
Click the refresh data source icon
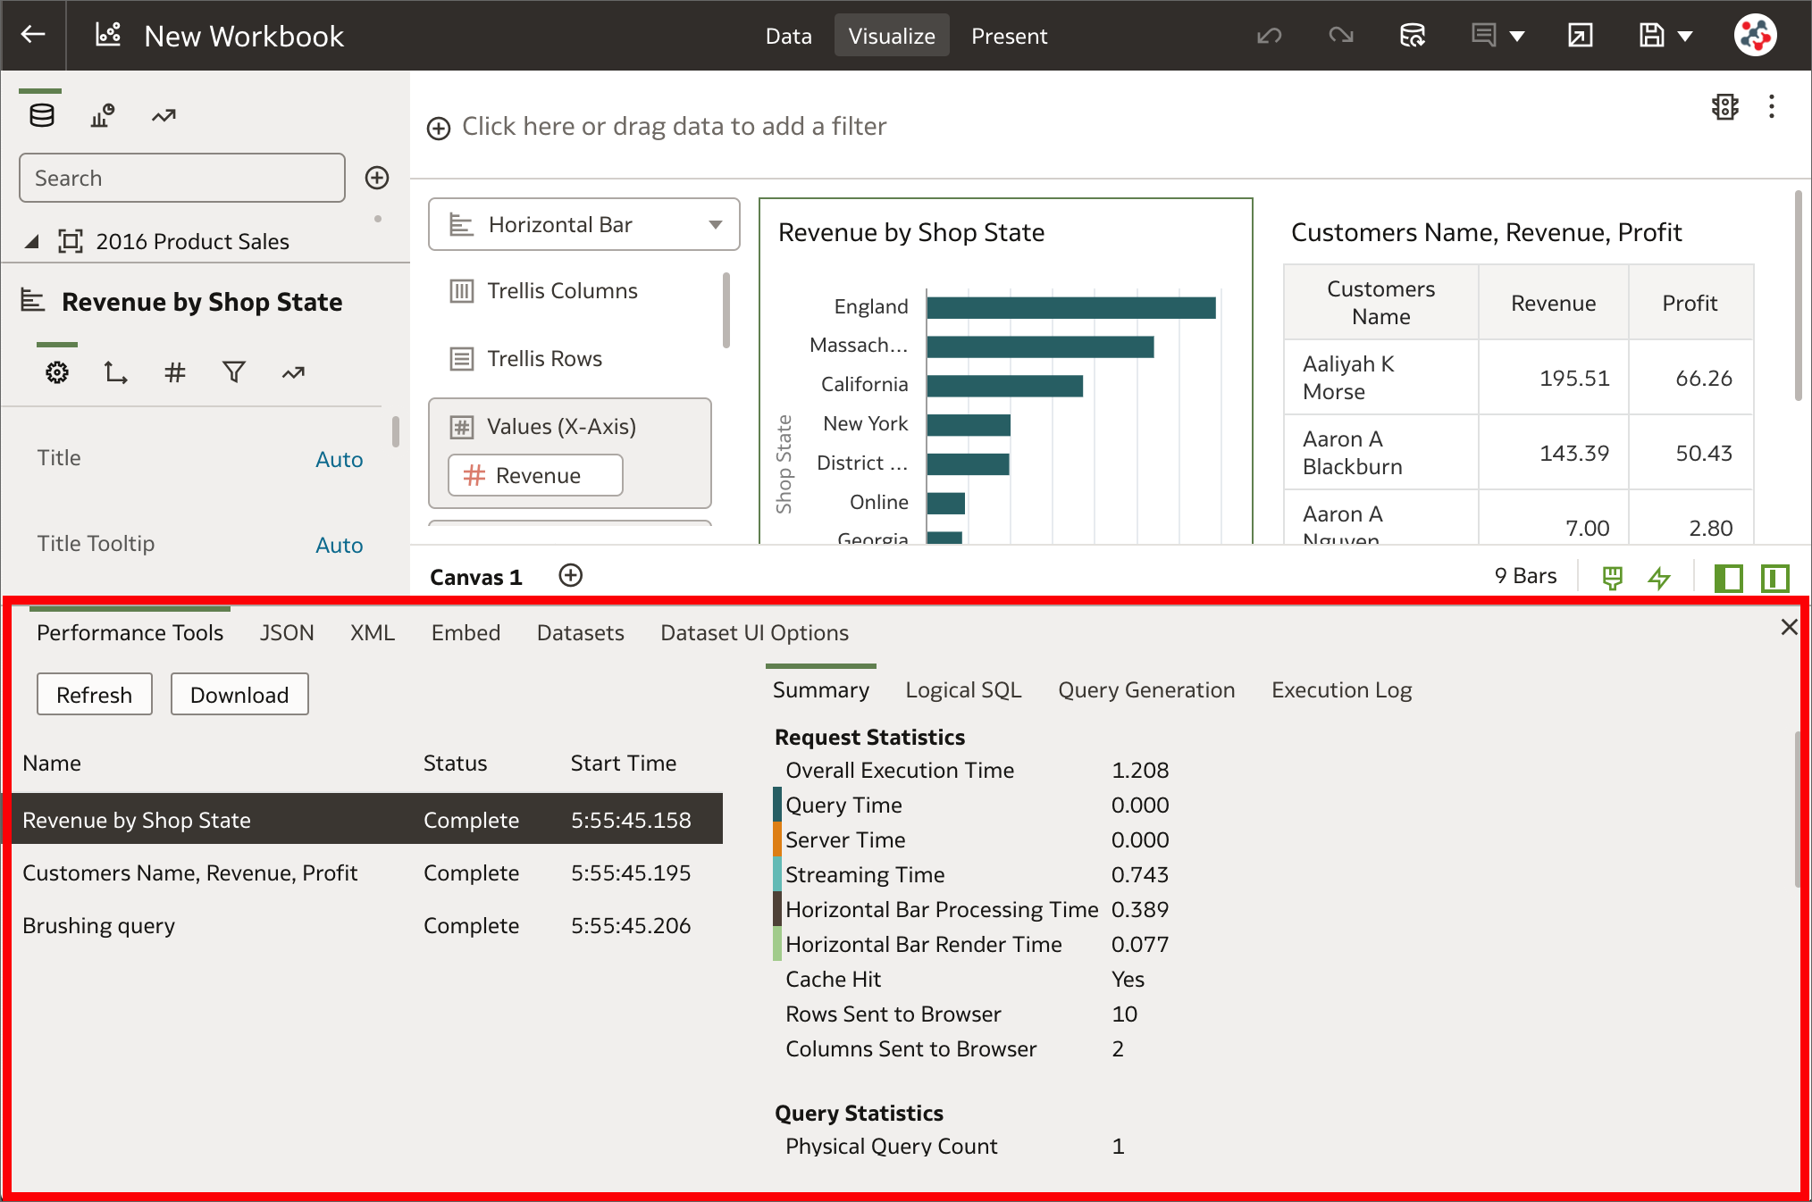click(1412, 35)
